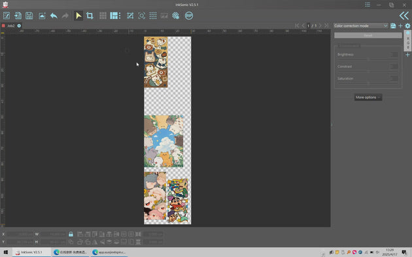Click plus icon below channel strip

407,55
